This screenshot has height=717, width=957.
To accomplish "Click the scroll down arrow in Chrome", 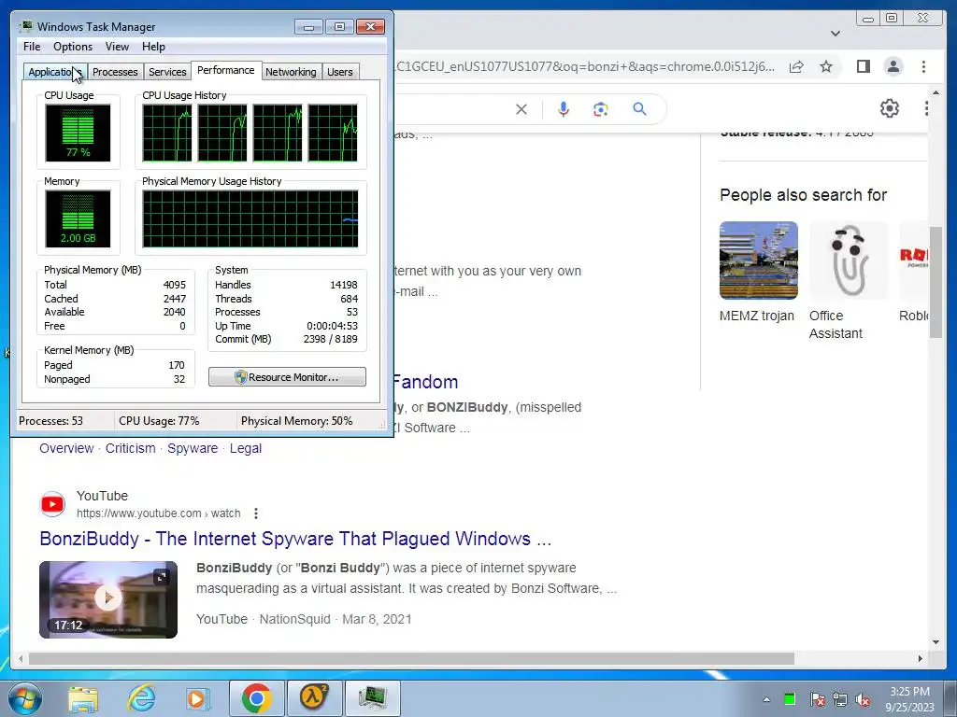I will [936, 642].
